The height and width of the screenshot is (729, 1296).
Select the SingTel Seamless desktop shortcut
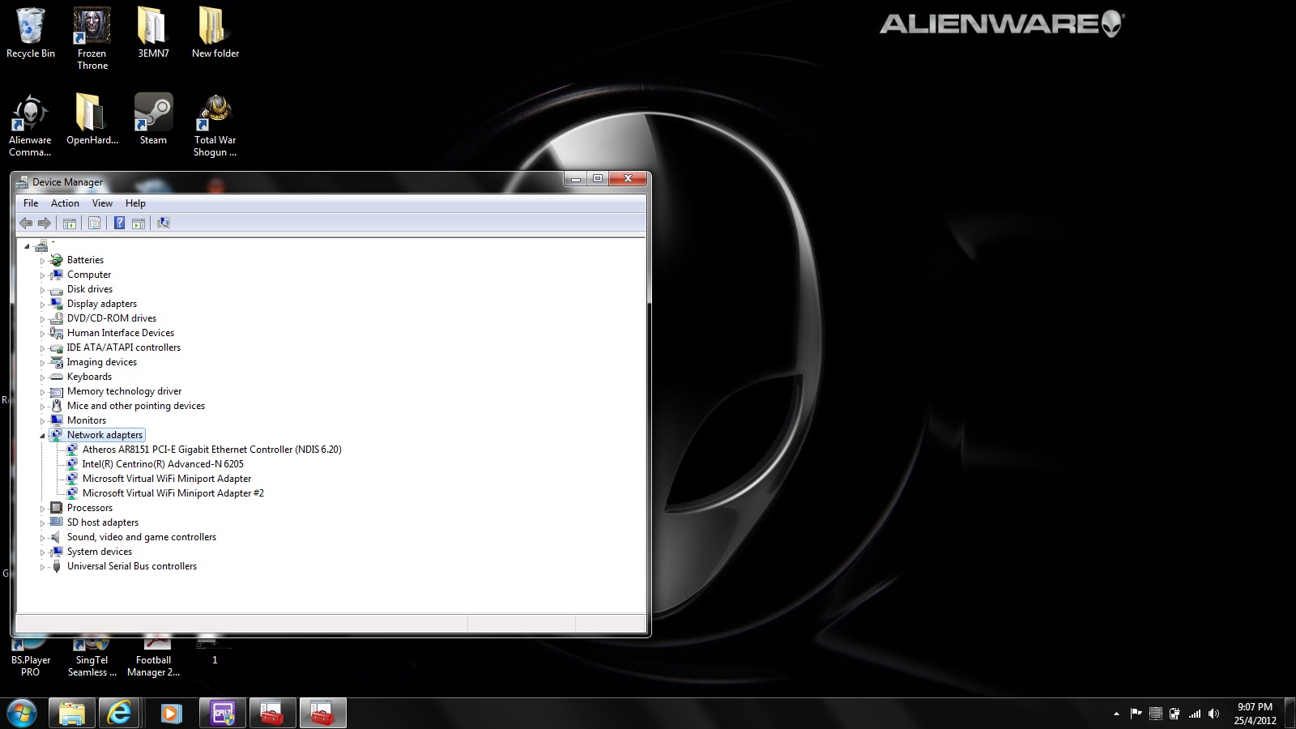[x=92, y=658]
